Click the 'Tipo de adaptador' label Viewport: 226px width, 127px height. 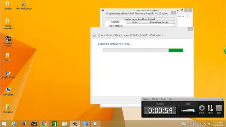pos(116,26)
